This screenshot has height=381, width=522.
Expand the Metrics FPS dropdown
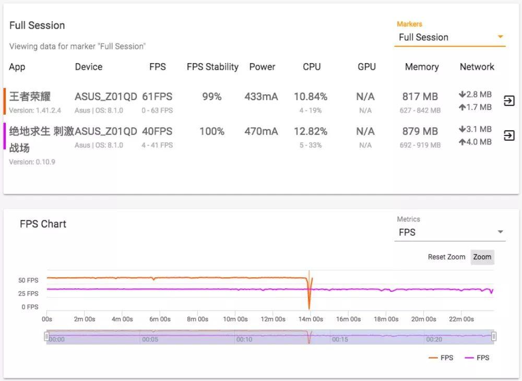[x=450, y=232]
